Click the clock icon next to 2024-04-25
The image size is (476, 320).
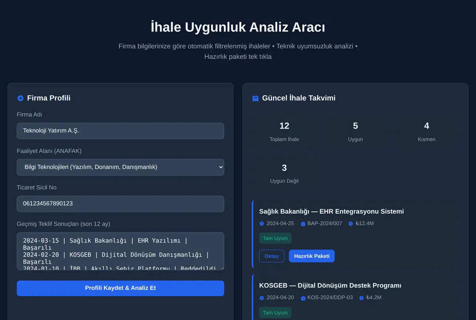262,224
